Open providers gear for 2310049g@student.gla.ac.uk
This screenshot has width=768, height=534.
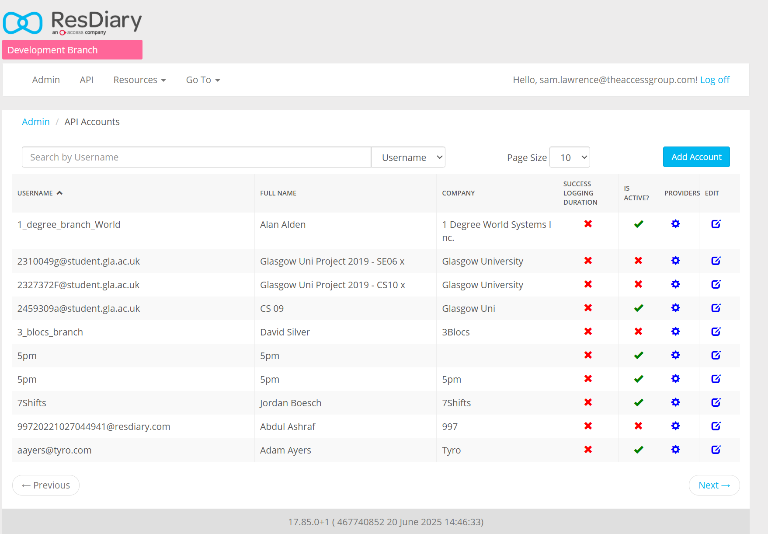coord(675,261)
